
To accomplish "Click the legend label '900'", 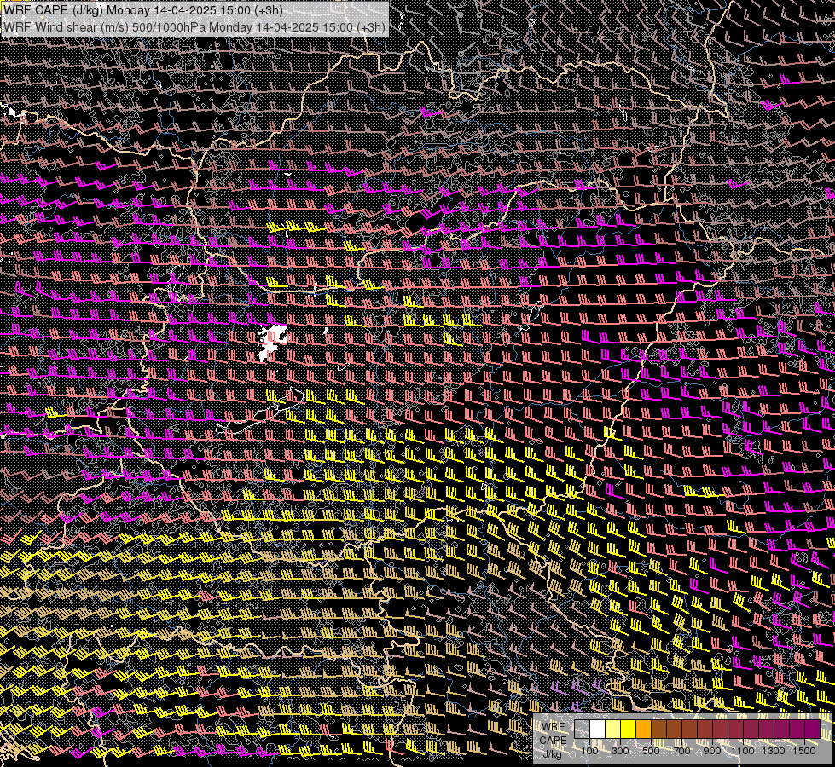I will [712, 751].
